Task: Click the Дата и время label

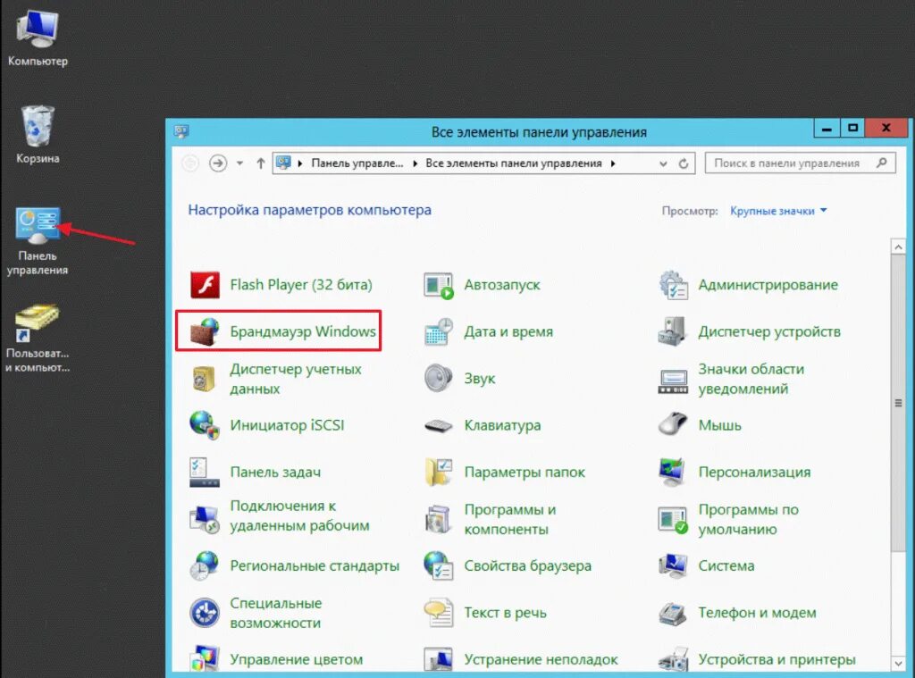Action: 508,331
